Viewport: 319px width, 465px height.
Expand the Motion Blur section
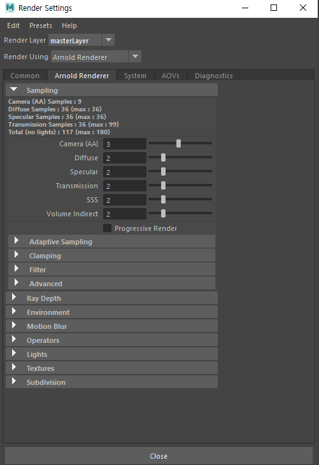(x=111, y=326)
